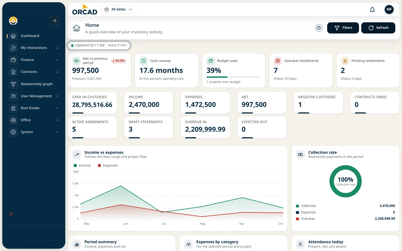Viewport: 402px width, 251px height.
Task: Expand the Office submenu chevron
Action: coord(57,120)
